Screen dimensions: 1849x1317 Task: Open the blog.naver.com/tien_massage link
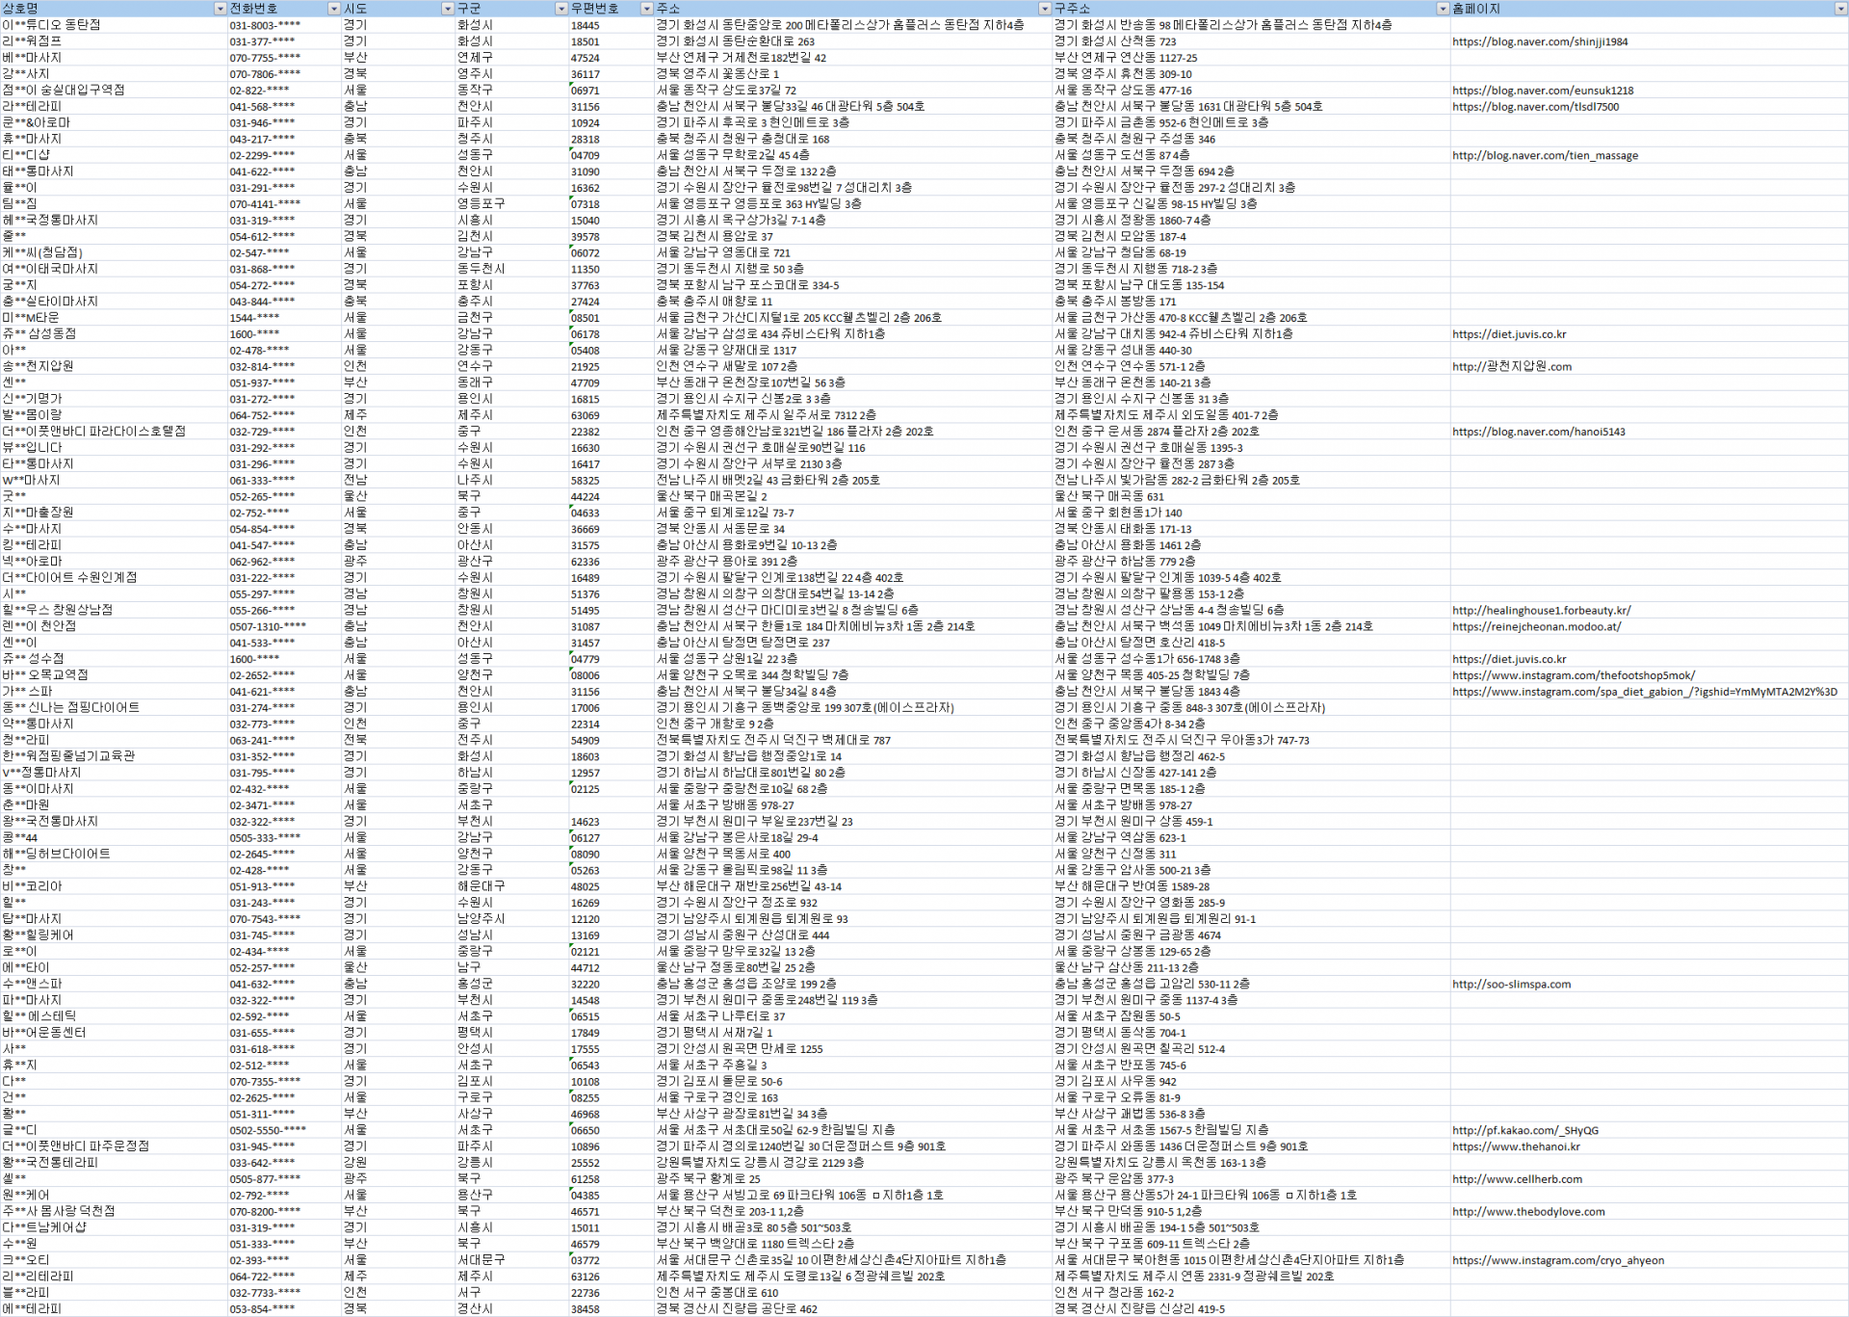click(x=1545, y=155)
